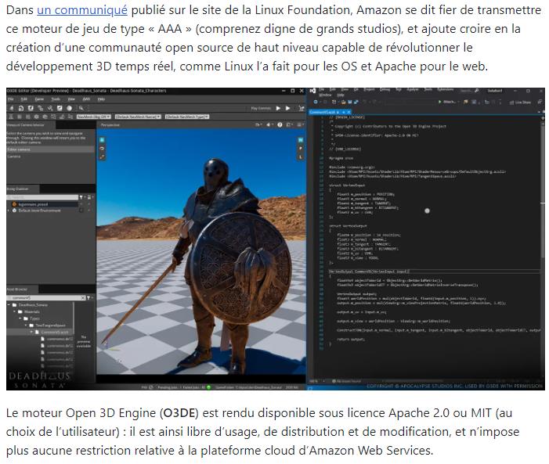Select the TestTangentSpace folder
Screen dimensions: 549x464
pos(50,326)
